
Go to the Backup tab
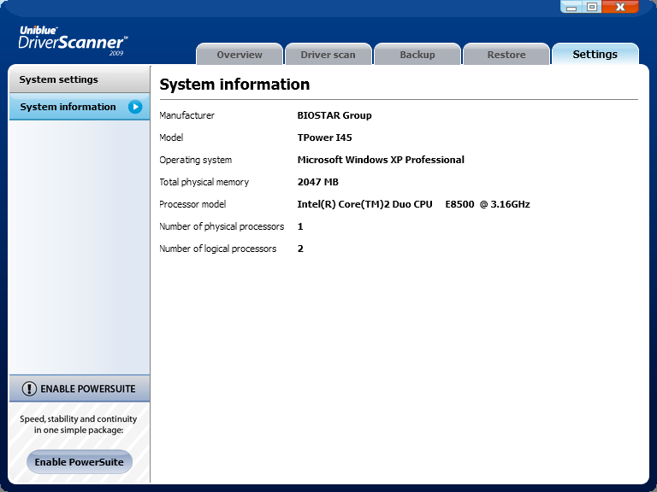pos(417,55)
